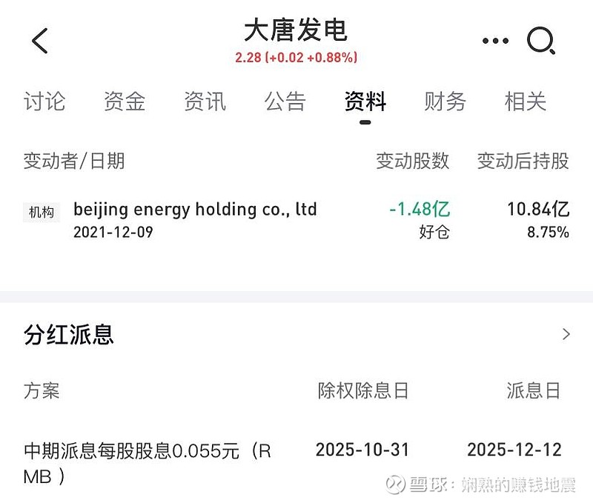Open details for beijing energy holding co., ltd
Screen dimensions: 593x503
click(195, 210)
